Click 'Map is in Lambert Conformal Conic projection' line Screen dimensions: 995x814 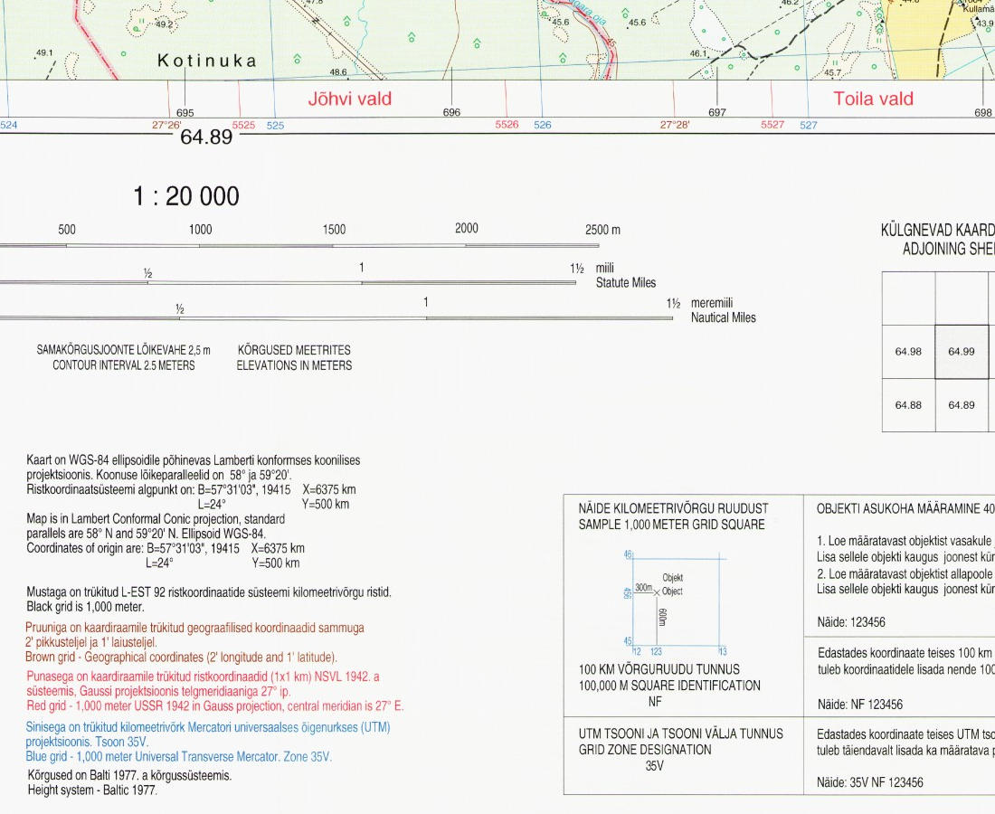coord(156,519)
